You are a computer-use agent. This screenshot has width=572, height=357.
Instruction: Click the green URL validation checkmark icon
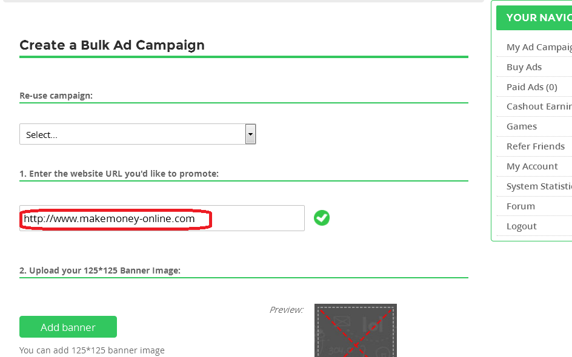322,218
